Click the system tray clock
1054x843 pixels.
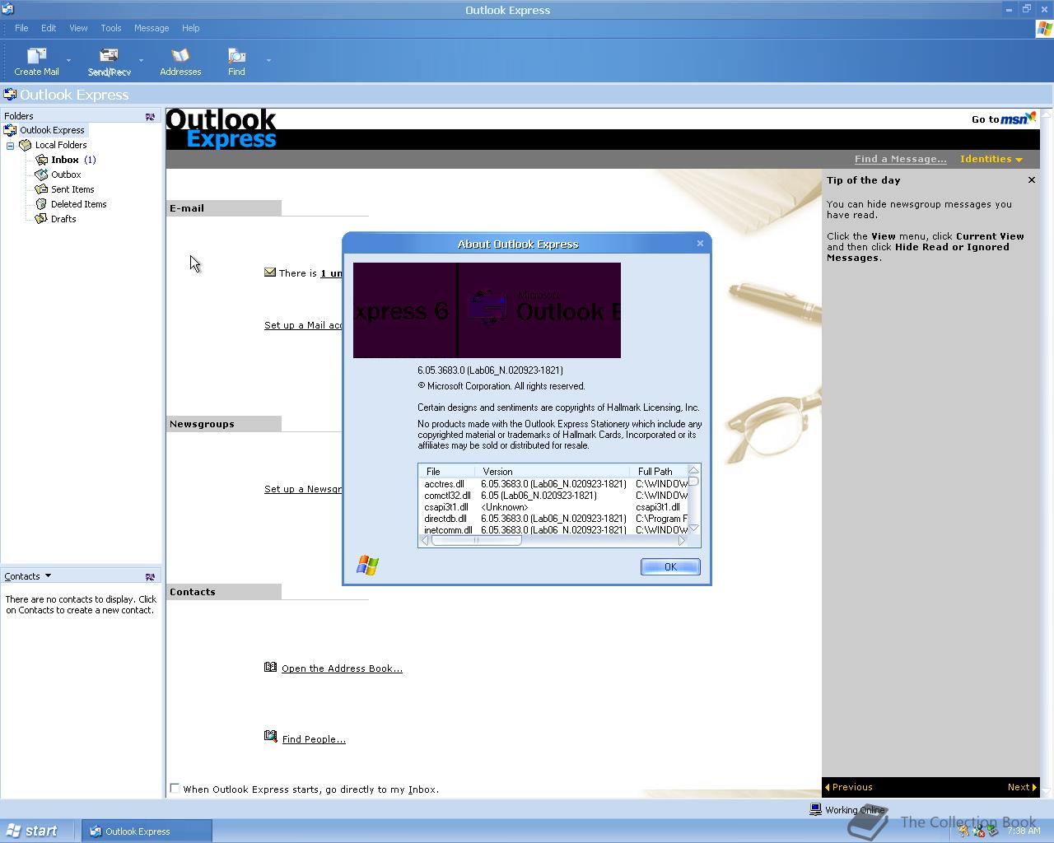(x=1024, y=831)
